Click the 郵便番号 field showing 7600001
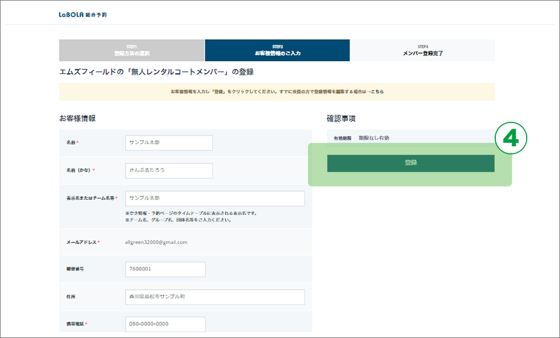 [165, 269]
